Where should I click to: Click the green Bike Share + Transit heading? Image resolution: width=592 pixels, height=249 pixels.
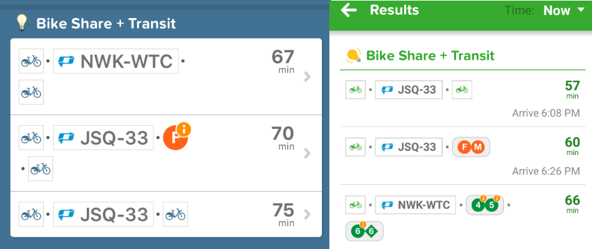tap(430, 56)
